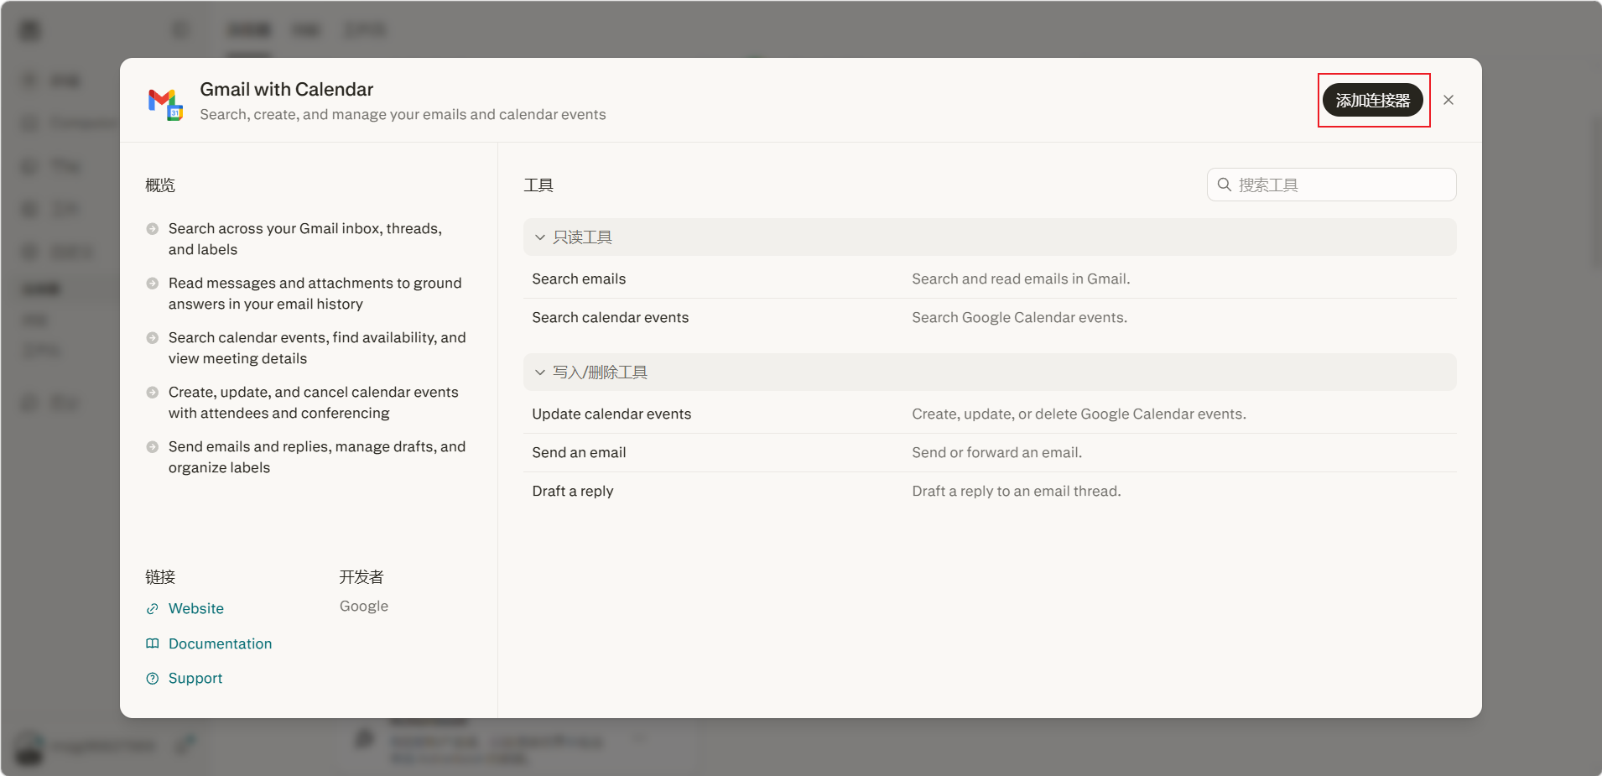This screenshot has height=776, width=1602.
Task: Click the bullet icon for Create, update, and cancel
Action: click(153, 393)
